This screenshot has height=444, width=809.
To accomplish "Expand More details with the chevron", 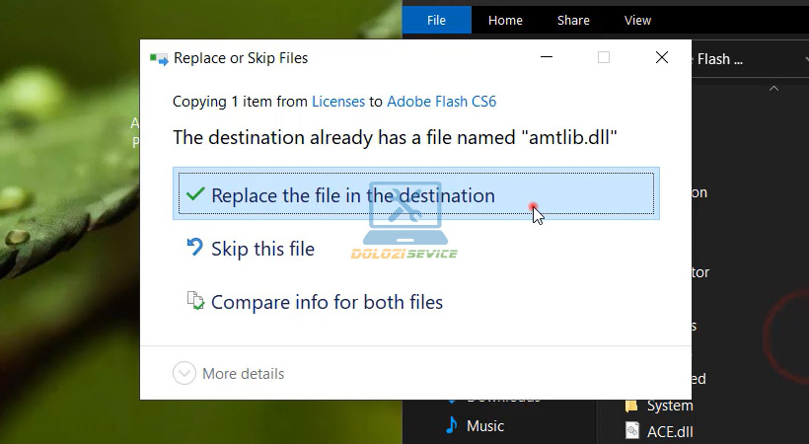I will 184,373.
